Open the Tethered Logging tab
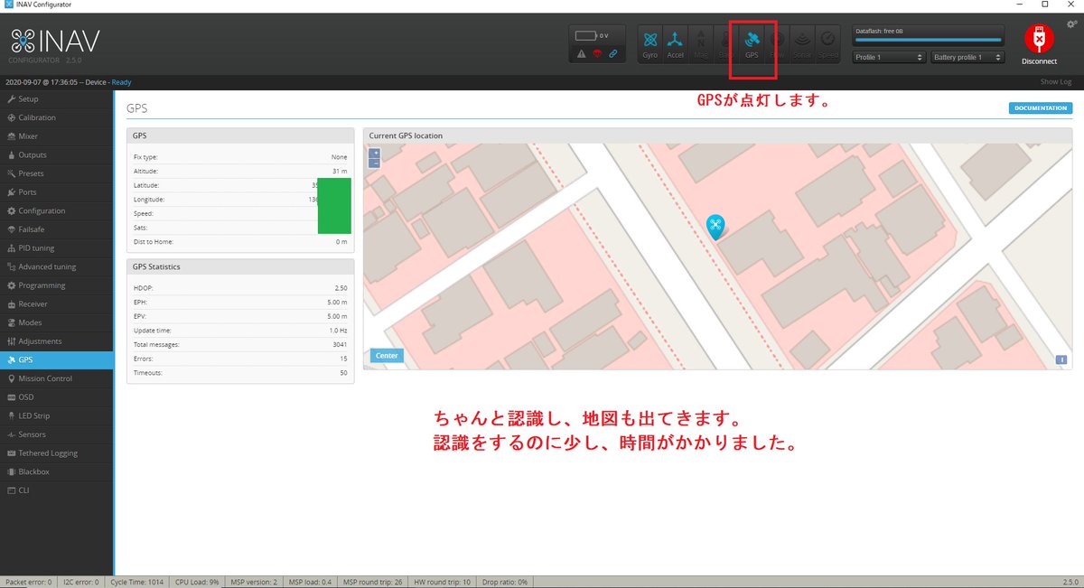 click(57, 453)
